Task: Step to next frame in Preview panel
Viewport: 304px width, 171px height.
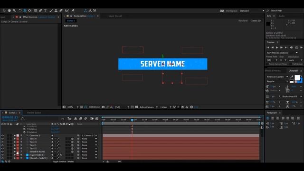Action: 282,47
